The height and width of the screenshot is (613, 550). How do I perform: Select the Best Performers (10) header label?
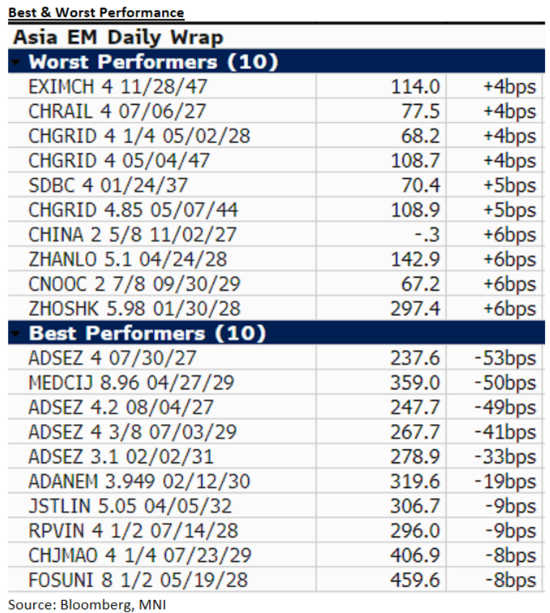pos(147,333)
